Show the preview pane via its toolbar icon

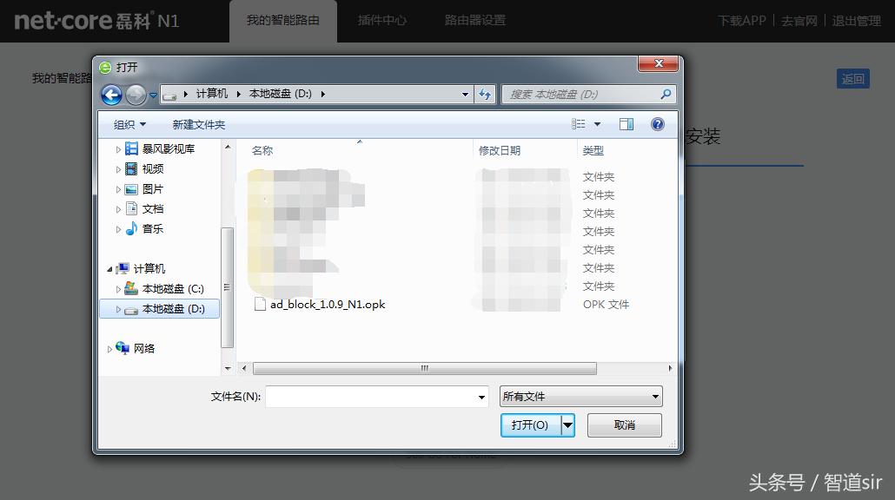coord(626,124)
